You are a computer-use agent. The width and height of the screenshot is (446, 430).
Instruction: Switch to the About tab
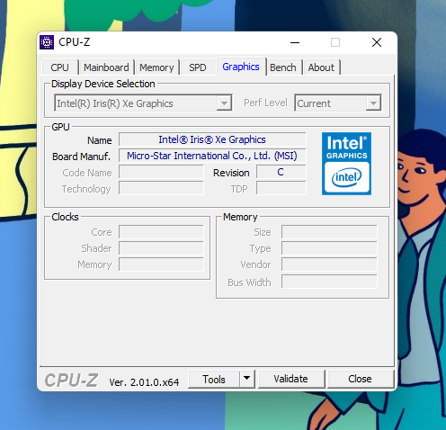click(x=321, y=67)
